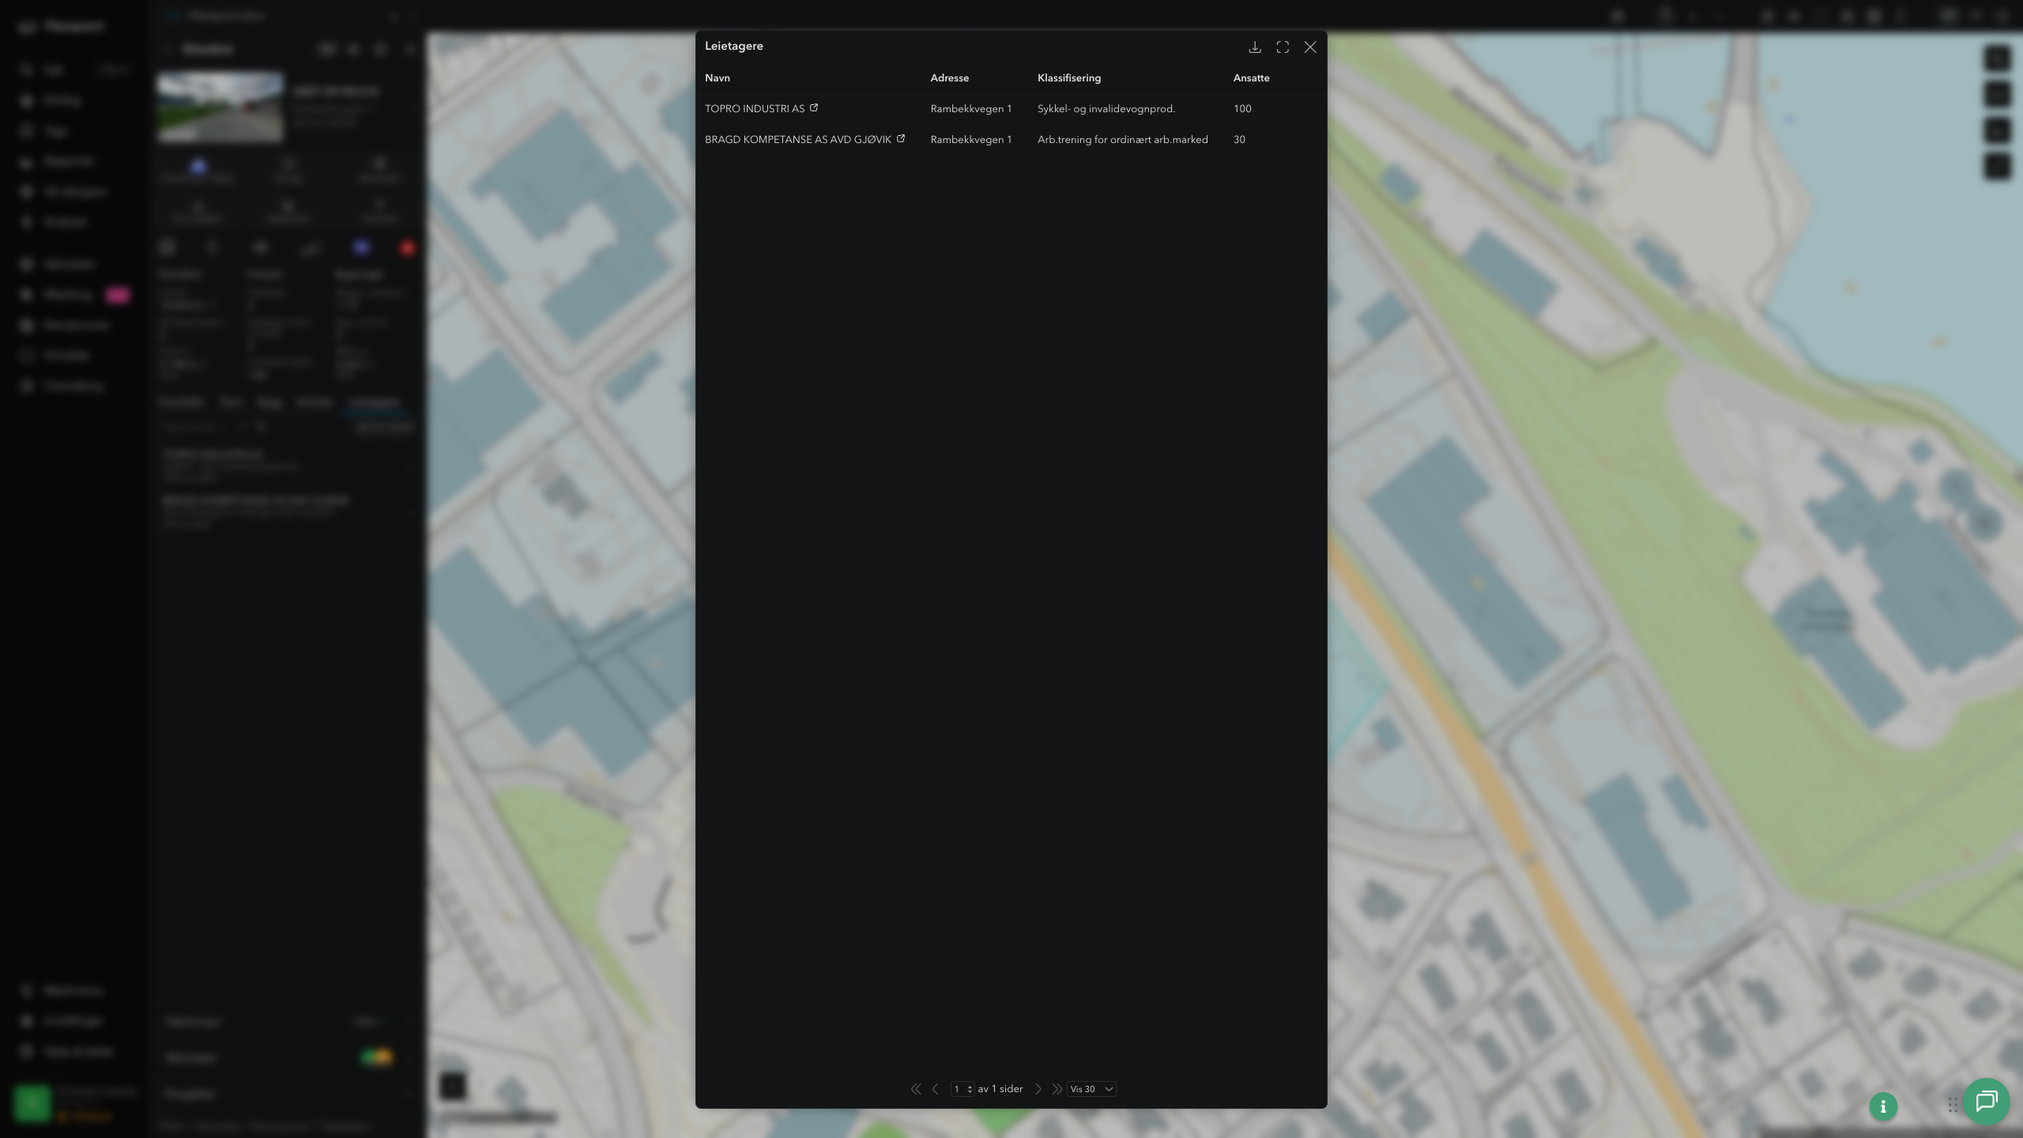The width and height of the screenshot is (2023, 1138).
Task: Go to next page of tenants
Action: pos(1038,1089)
